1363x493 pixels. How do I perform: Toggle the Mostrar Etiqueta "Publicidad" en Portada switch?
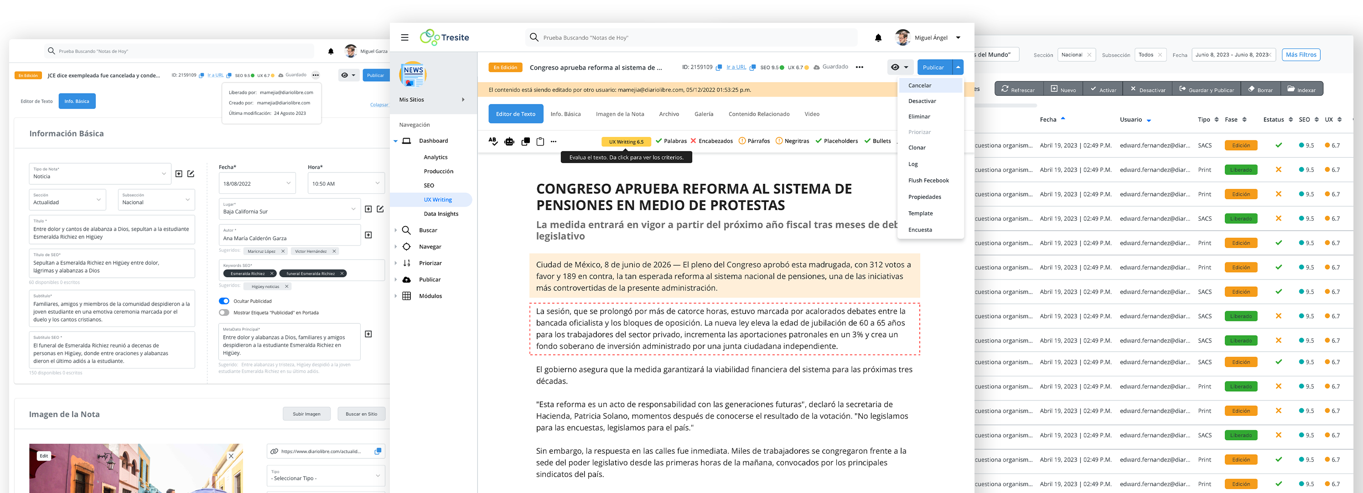[x=224, y=312]
